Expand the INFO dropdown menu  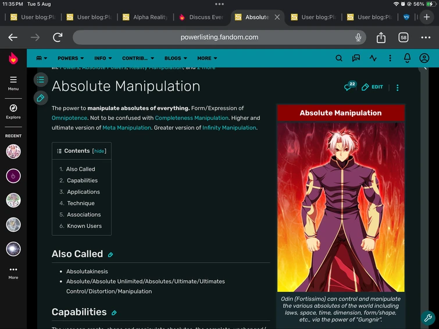(103, 58)
